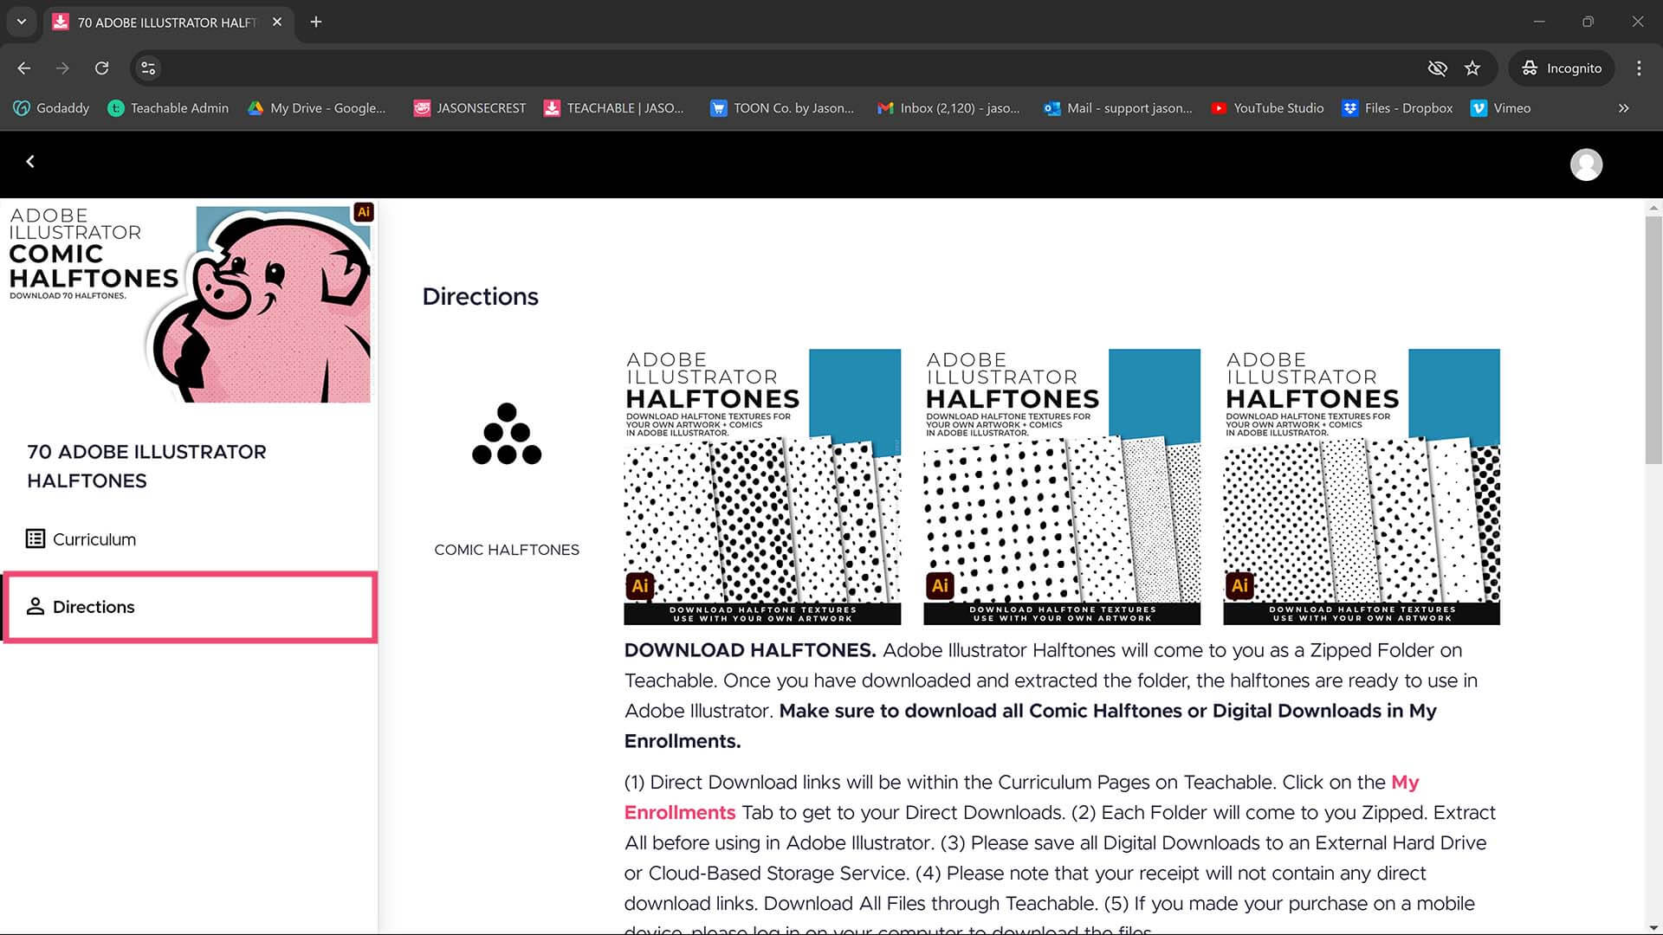1663x935 pixels.
Task: Open the site information icon in address bar
Action: (148, 68)
